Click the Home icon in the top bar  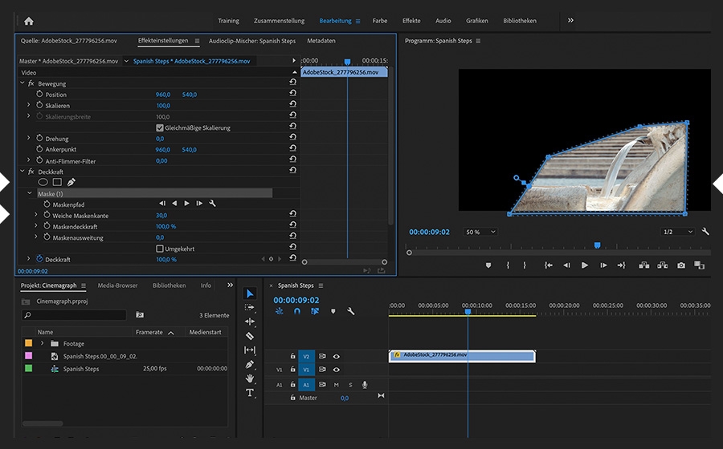coord(29,21)
